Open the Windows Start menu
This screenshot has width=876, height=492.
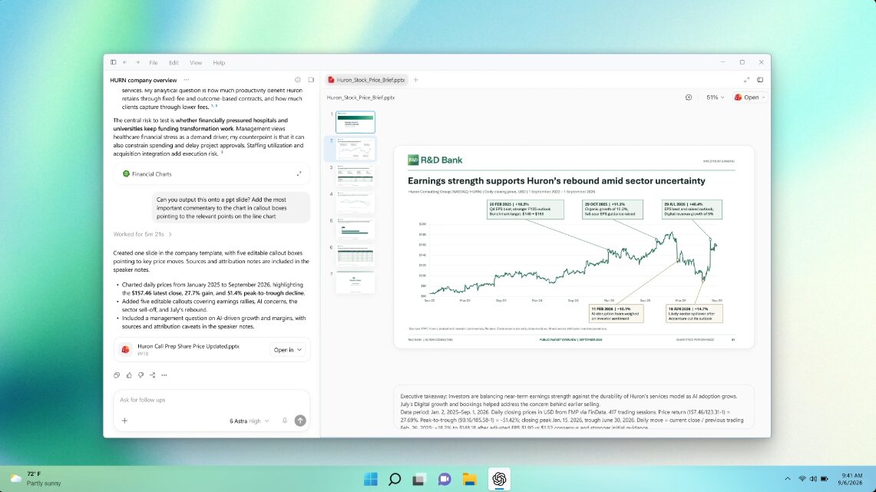point(370,479)
